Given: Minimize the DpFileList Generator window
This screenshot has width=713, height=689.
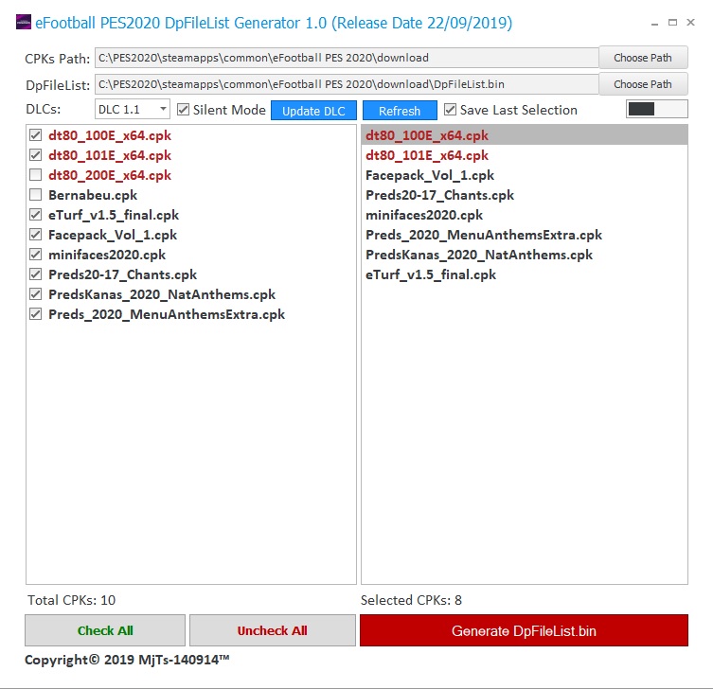Looking at the screenshot, I should pos(654,23).
